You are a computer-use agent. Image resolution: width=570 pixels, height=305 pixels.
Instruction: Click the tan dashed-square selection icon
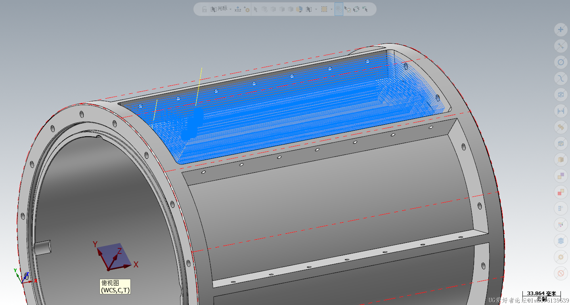pyautogui.click(x=324, y=9)
